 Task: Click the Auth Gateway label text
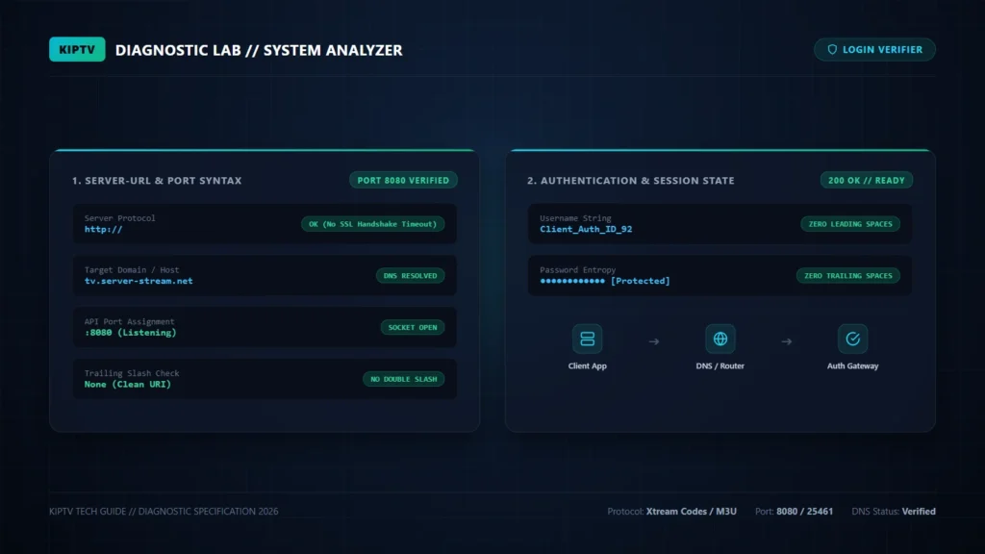click(852, 366)
